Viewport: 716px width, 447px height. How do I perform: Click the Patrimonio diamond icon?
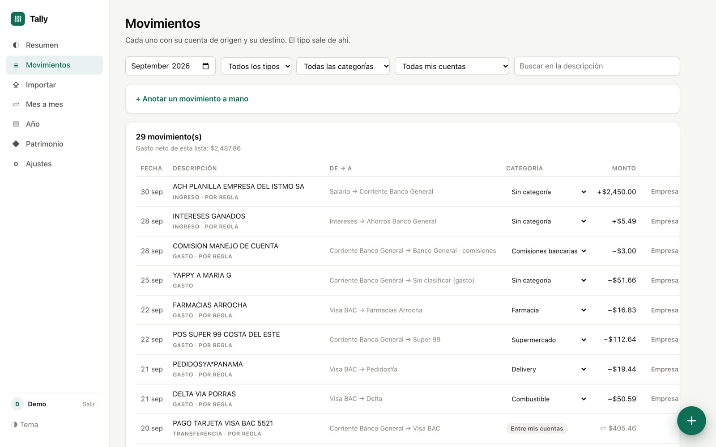tap(16, 144)
